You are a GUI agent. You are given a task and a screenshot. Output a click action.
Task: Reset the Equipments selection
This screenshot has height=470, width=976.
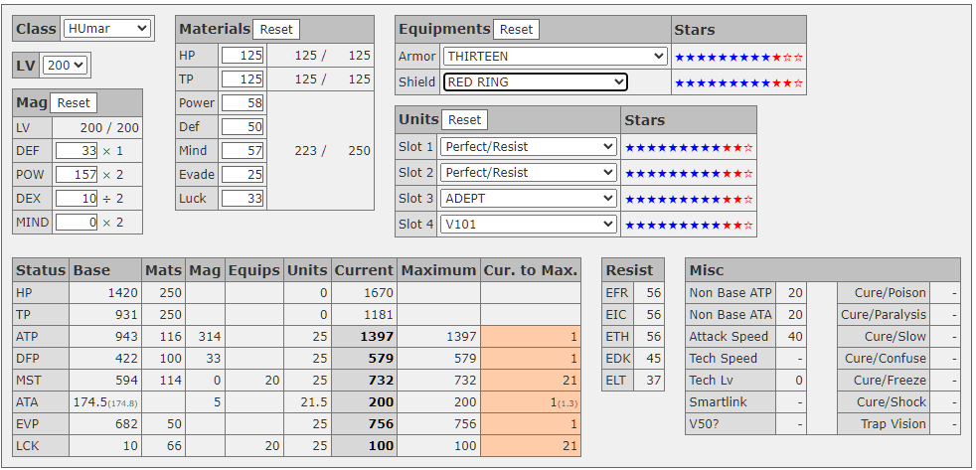[x=517, y=29]
